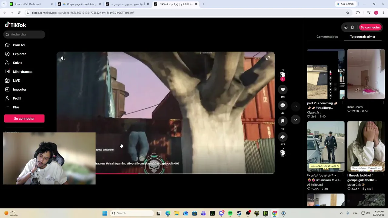Click the TikTok coins icon in header

tap(346, 27)
